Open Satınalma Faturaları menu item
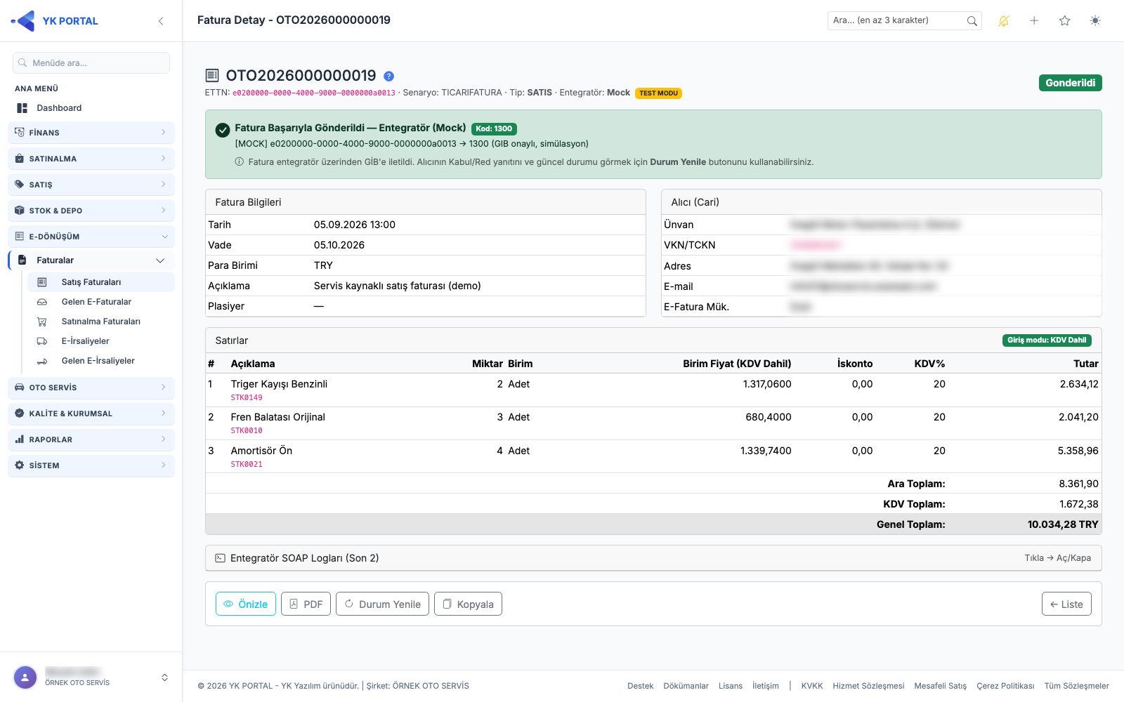This screenshot has height=702, width=1124. (x=101, y=322)
